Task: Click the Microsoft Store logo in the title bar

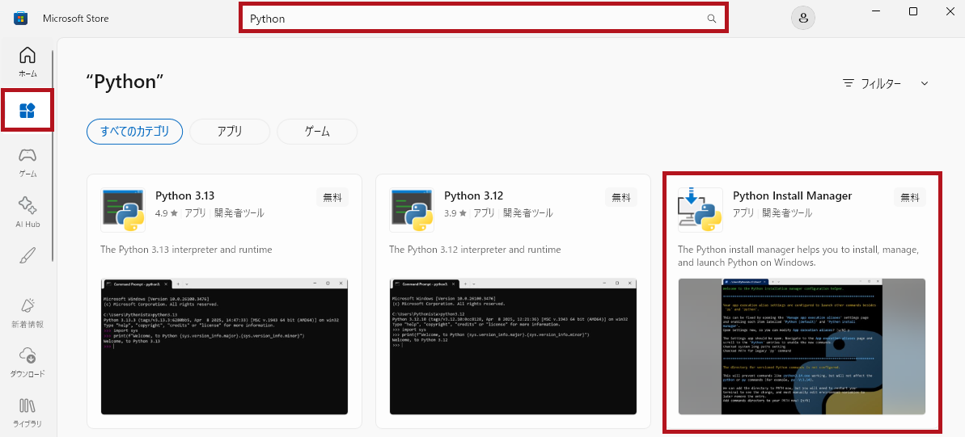Action: [x=21, y=19]
